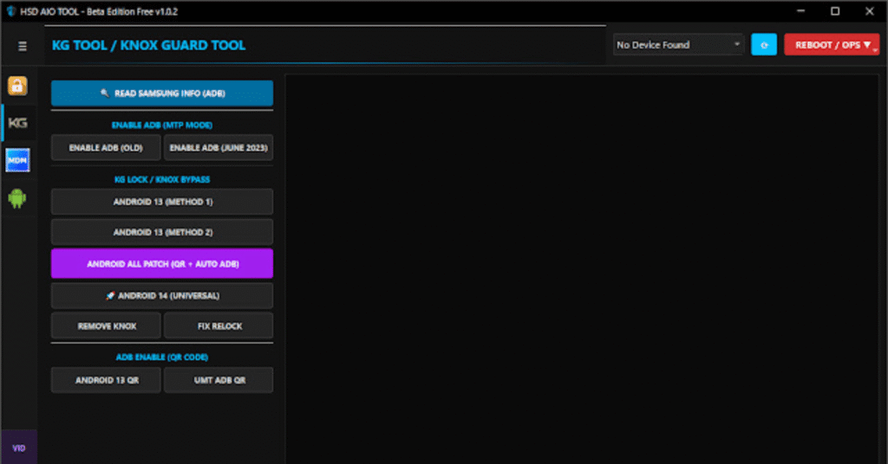
Task: Click the ENABLE ADB (MTP MODE) label
Action: (162, 125)
